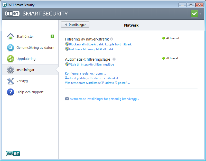This screenshot has height=161, width=206.
Task: Click the gear icon beside Inställningar
Action: [11, 70]
